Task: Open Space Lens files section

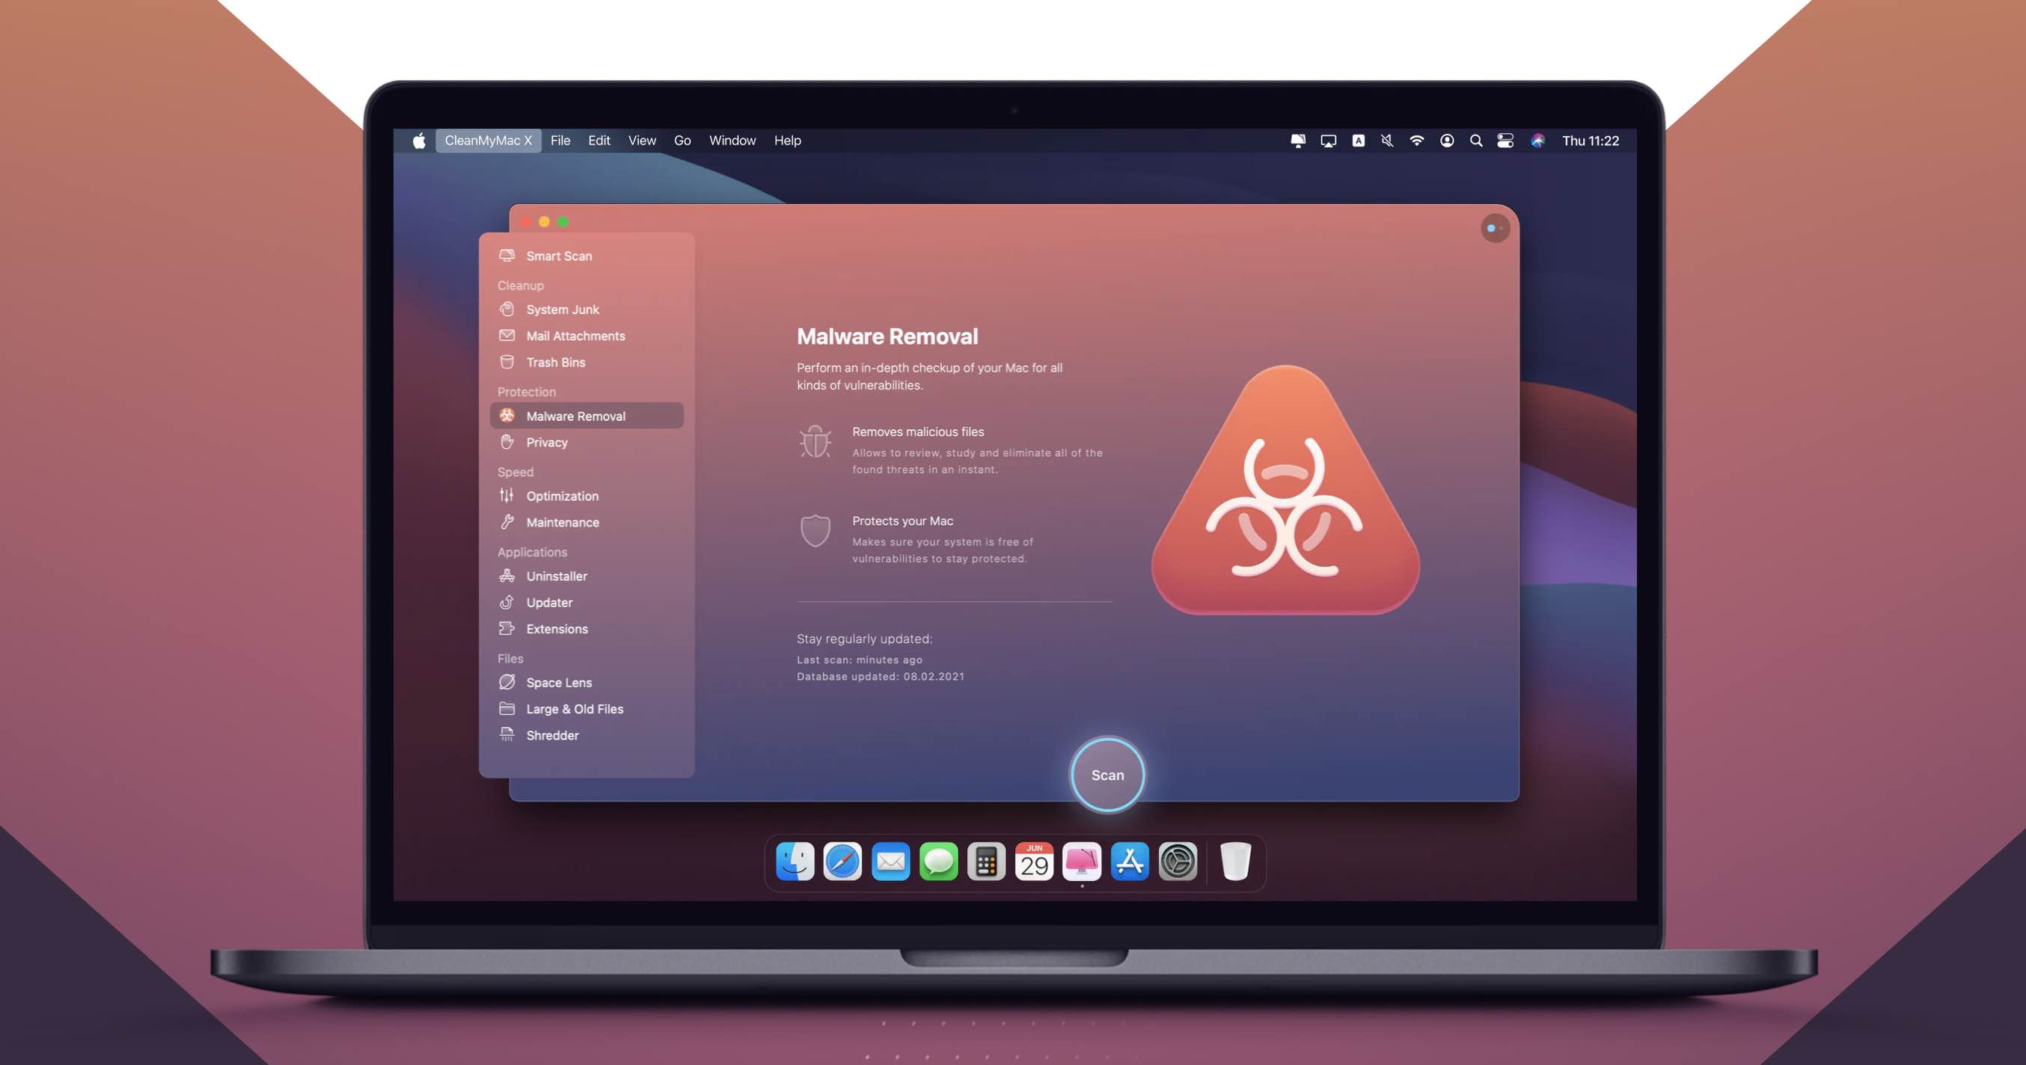Action: click(x=557, y=682)
